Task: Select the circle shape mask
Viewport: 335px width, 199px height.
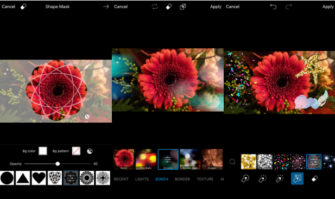Action: pos(7,178)
